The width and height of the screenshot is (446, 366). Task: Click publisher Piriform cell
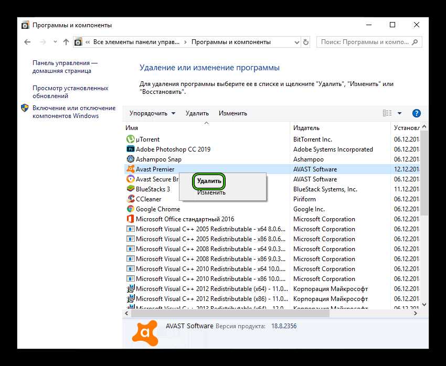pyautogui.click(x=304, y=199)
